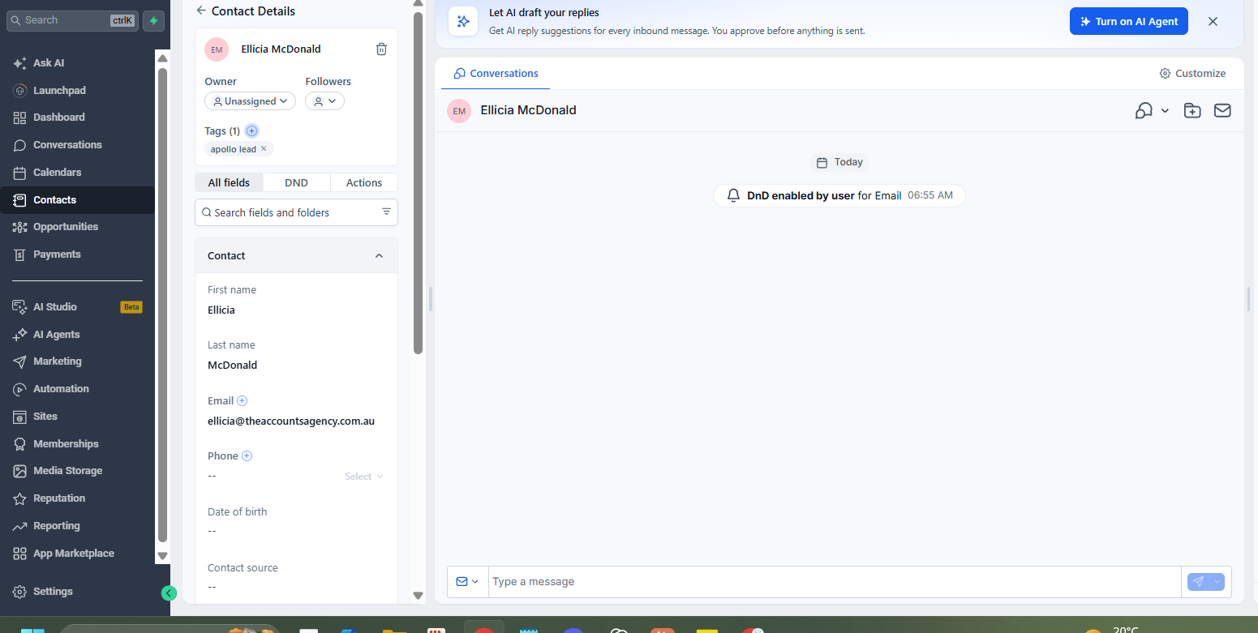The width and height of the screenshot is (1258, 633).
Task: Click the sidebar Search box
Action: point(73,20)
